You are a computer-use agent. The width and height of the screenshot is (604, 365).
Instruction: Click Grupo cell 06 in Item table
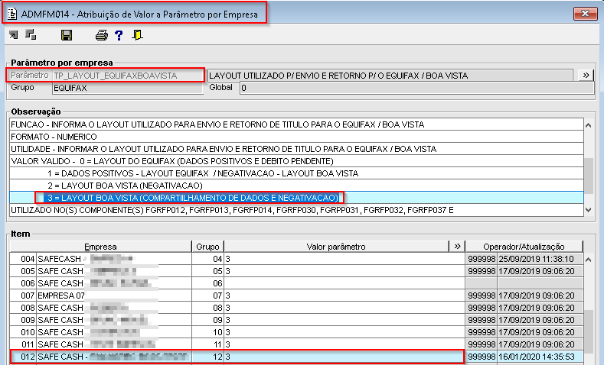pos(207,283)
